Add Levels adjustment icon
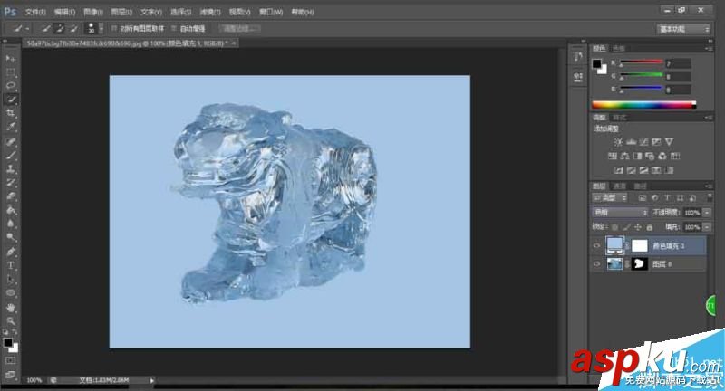Viewport: 725px width, 391px height. click(631, 142)
